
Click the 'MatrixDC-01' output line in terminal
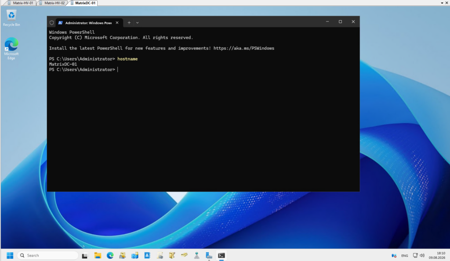(x=63, y=64)
